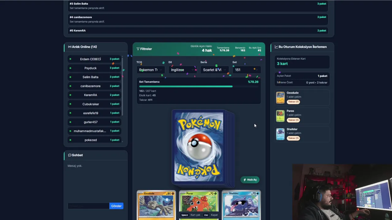
Task: Select KeremRA in online list
Action: tap(95, 95)
